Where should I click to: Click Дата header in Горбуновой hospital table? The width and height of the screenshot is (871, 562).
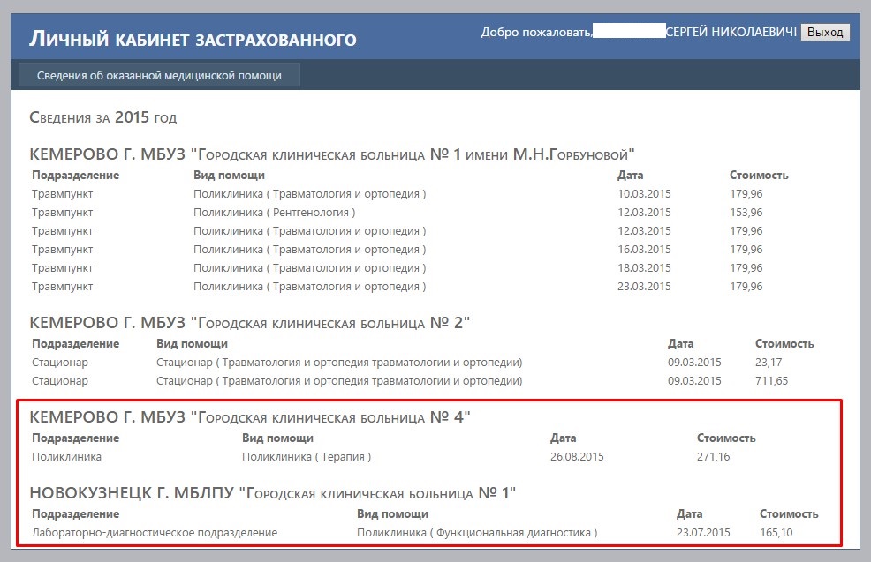[630, 176]
